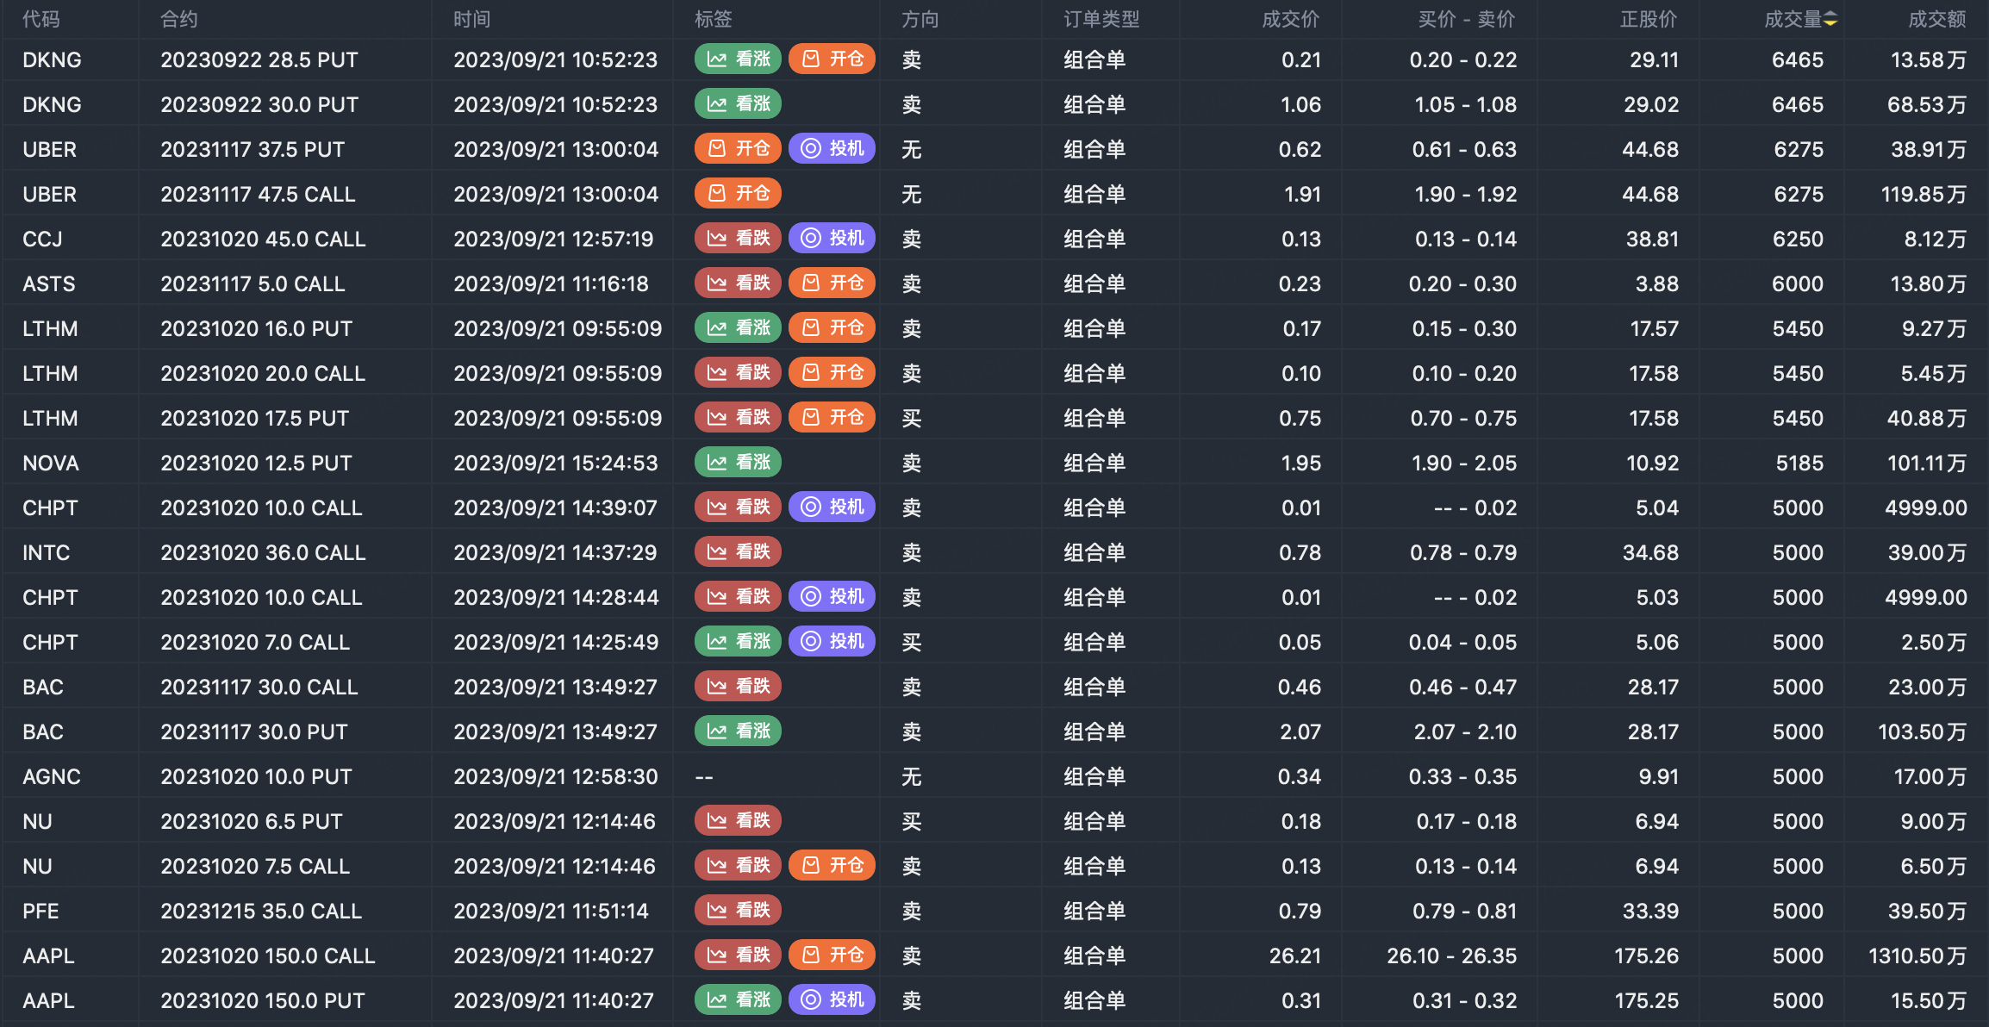Click the 开仓 tag in UBER 47.5 CALL row
This screenshot has height=1027, width=1989.
click(x=739, y=193)
